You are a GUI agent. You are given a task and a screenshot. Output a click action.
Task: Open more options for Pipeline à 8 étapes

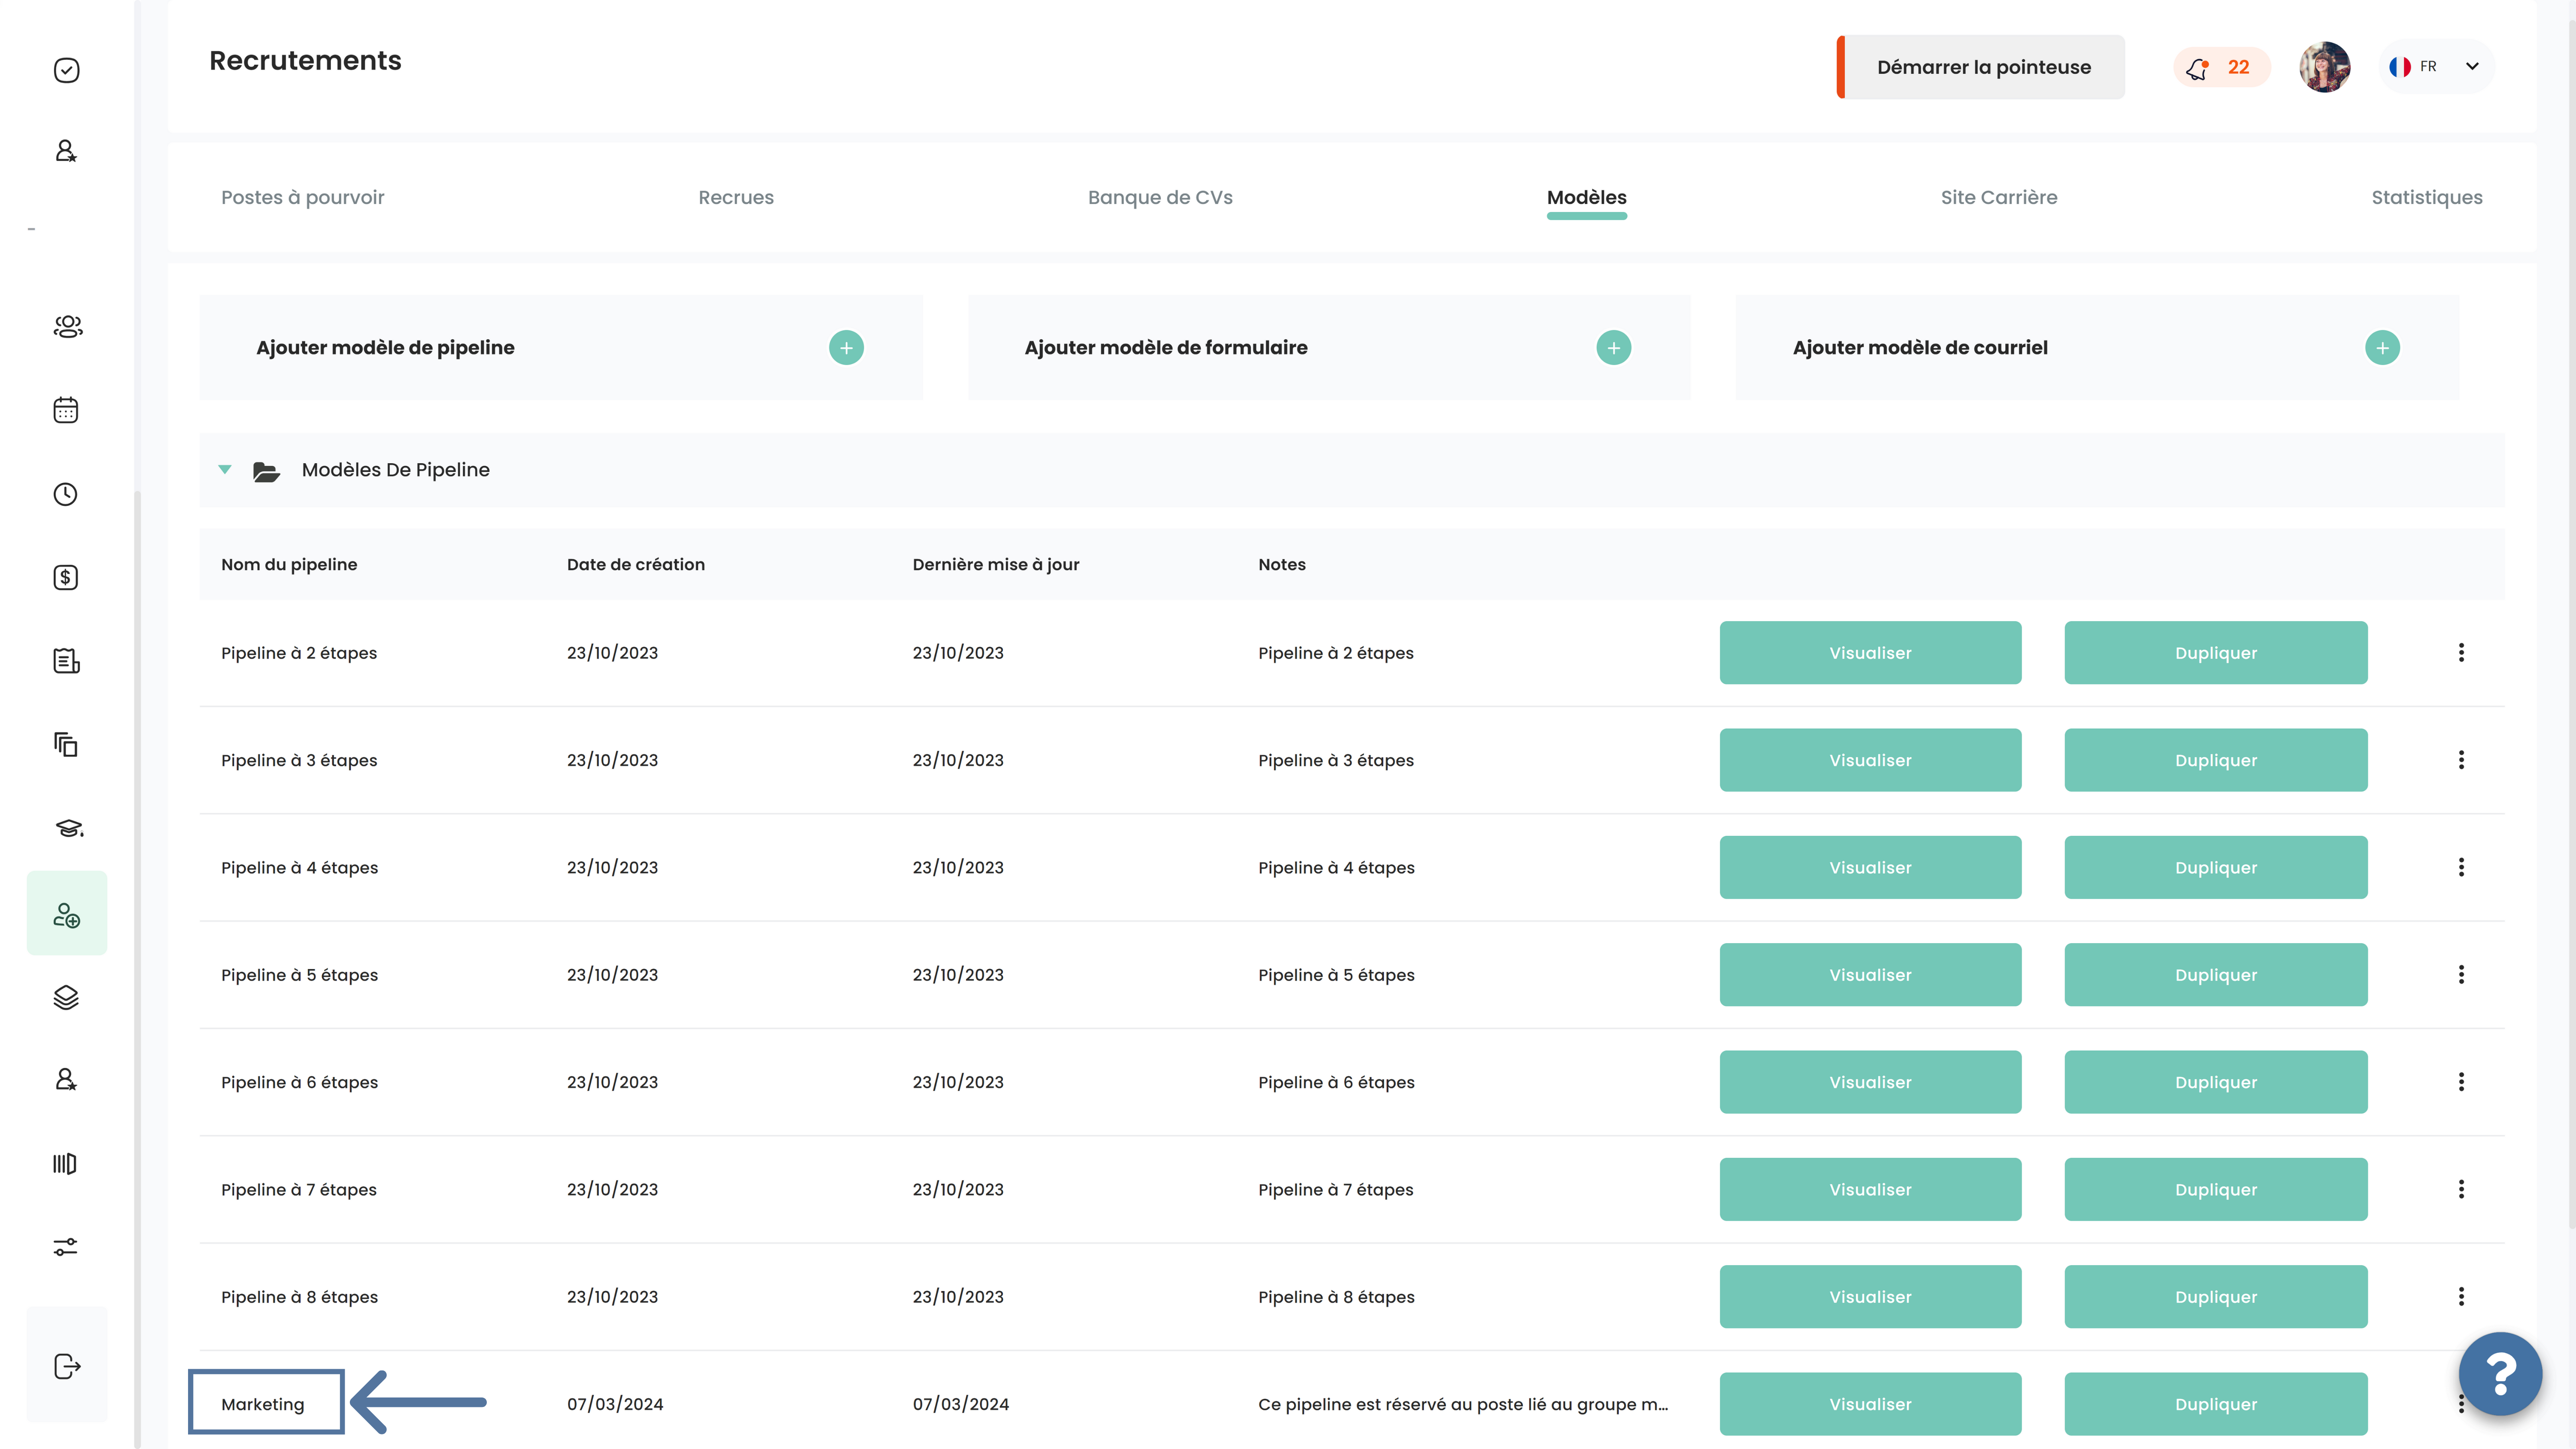pyautogui.click(x=2461, y=1297)
